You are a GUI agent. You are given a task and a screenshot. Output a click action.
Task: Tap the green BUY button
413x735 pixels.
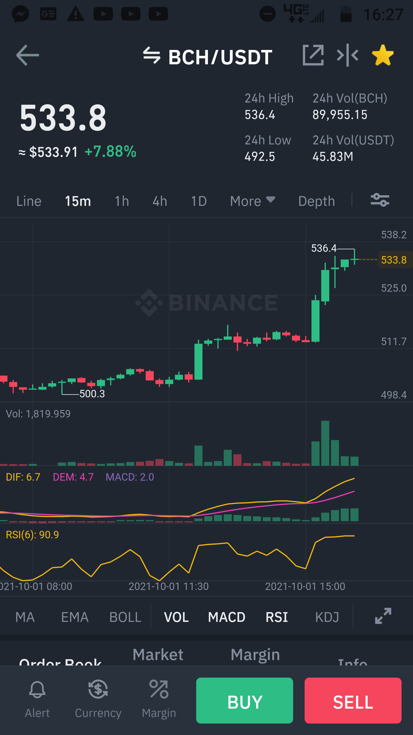pyautogui.click(x=245, y=700)
